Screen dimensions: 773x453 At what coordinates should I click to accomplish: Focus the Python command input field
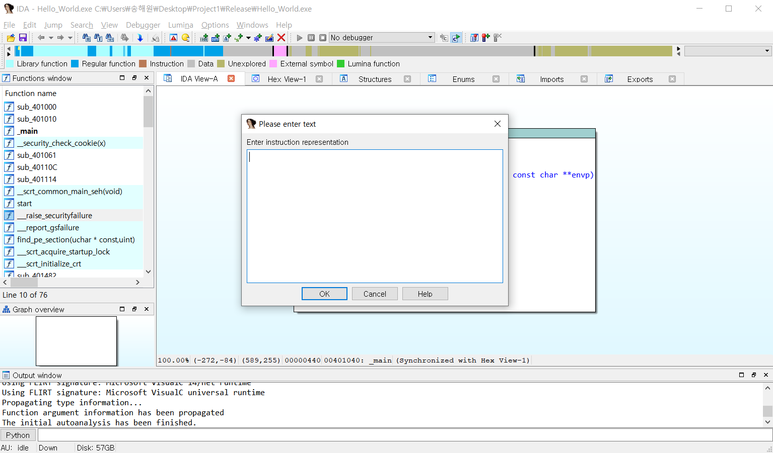pos(405,435)
